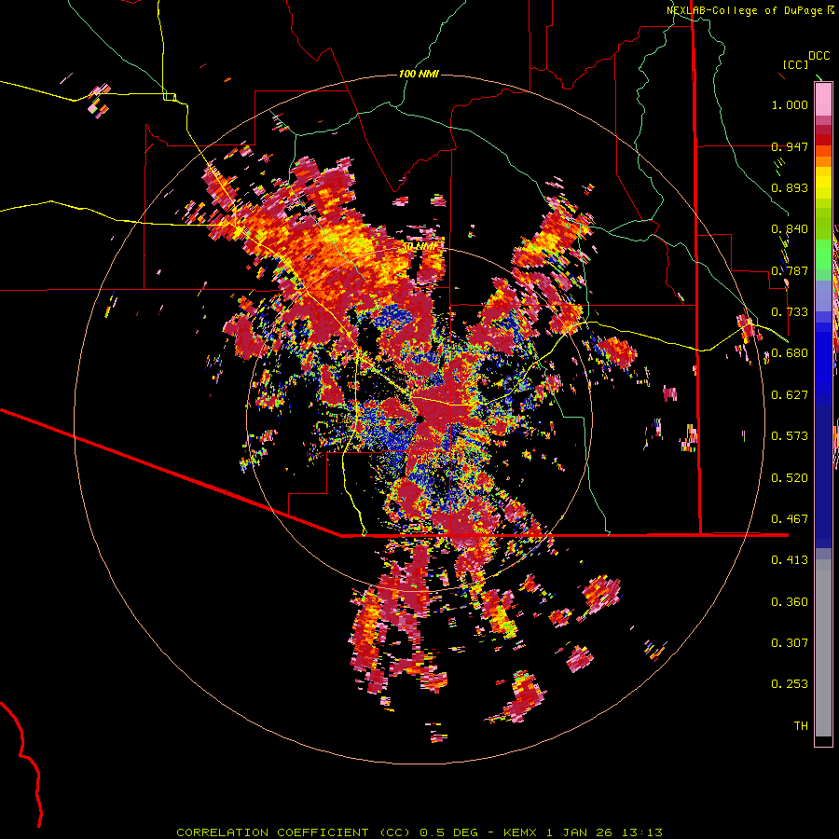Click the Correlation Coefficient caption at the bottom
This screenshot has height=839, width=839.
tap(419, 832)
